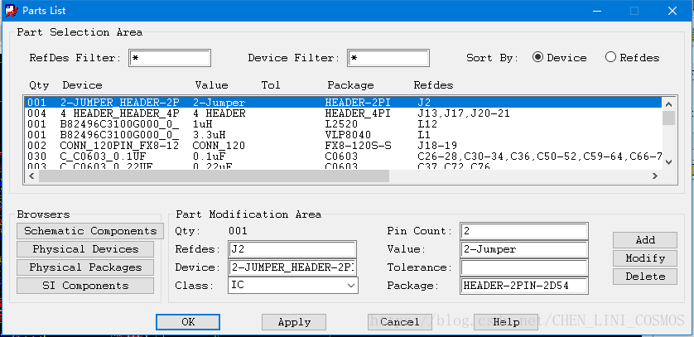Select the CONN_120PIN_FX8-12 row
The width and height of the screenshot is (694, 337).
[343, 145]
